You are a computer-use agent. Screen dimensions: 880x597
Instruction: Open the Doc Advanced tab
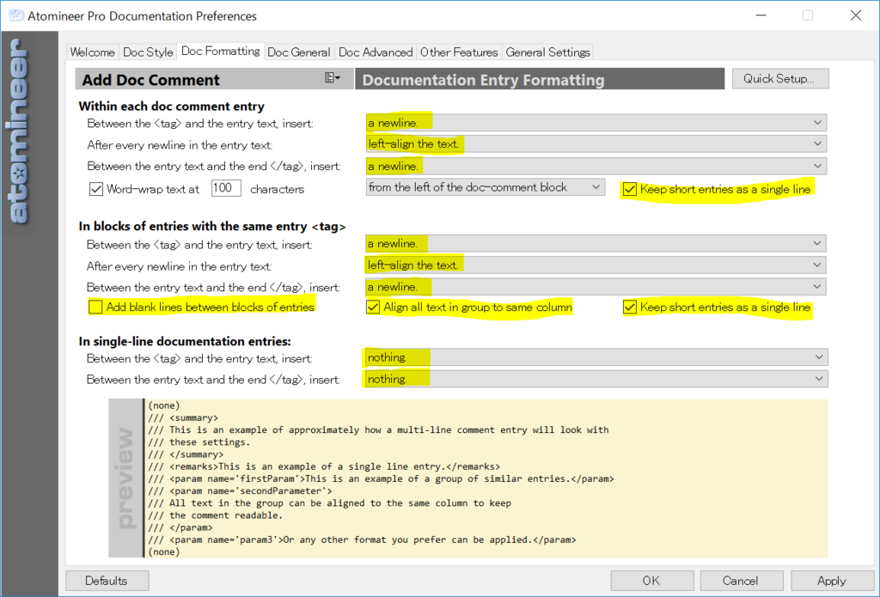376,52
